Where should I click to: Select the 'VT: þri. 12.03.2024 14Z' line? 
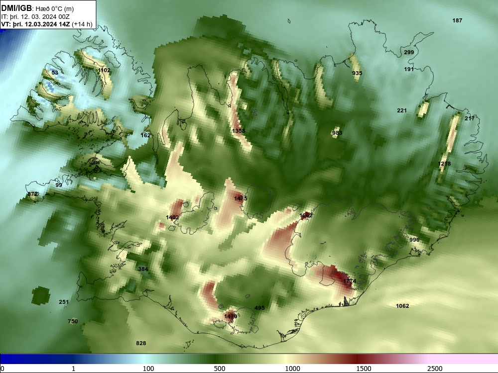pyautogui.click(x=36, y=24)
